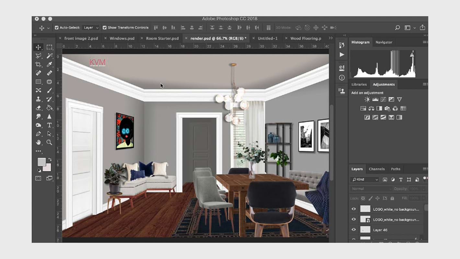This screenshot has width=460, height=259.
Task: Click the foreground color swatch
Action: [x=41, y=162]
